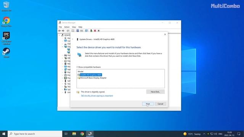Open 'Tell me why driver signing is important' link

point(97,96)
